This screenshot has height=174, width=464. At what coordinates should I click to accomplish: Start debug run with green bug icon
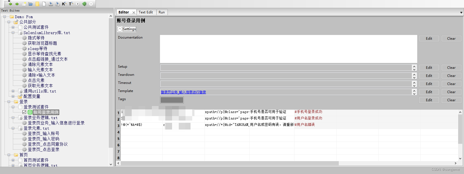click(x=84, y=4)
